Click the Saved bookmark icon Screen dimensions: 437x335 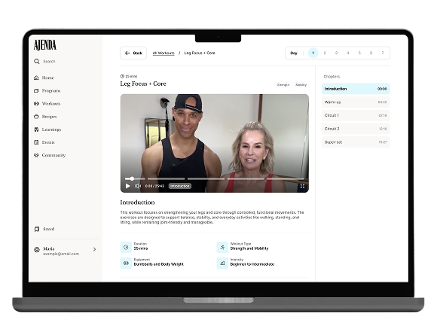(x=36, y=229)
